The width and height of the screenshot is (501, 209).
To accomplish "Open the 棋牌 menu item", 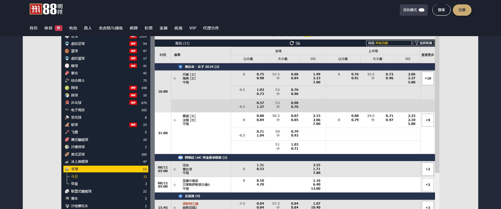I will point(134,28).
